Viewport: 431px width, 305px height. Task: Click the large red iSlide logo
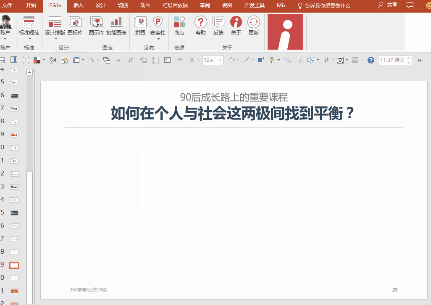coord(285,32)
